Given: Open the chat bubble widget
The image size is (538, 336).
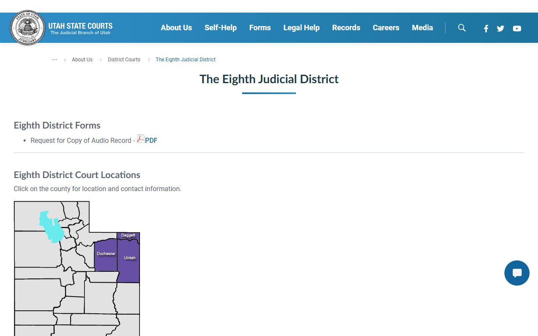Looking at the screenshot, I should pyautogui.click(x=517, y=273).
